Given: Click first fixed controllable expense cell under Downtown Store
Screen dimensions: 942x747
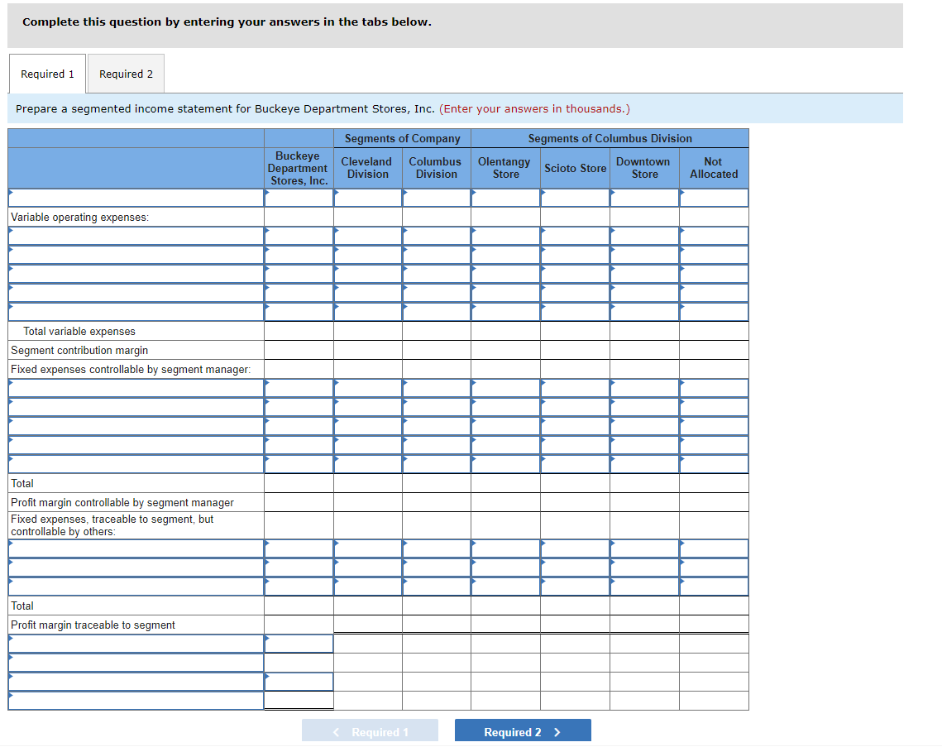Looking at the screenshot, I should point(644,388).
